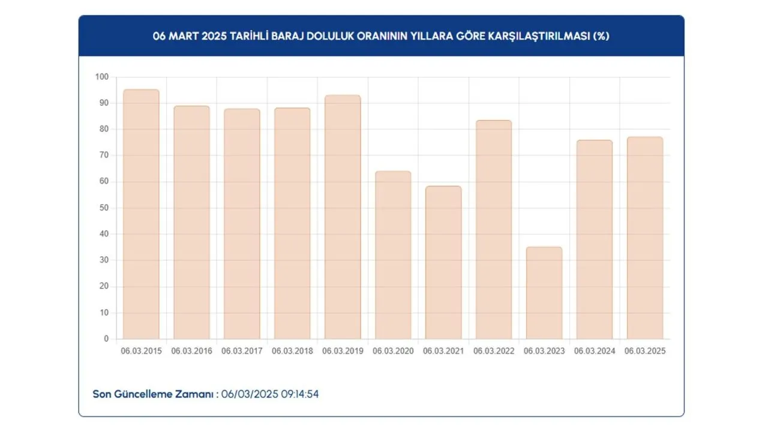The height and width of the screenshot is (432, 768).
Task: Click the 06.03.2018 axis label
Action: tap(292, 351)
